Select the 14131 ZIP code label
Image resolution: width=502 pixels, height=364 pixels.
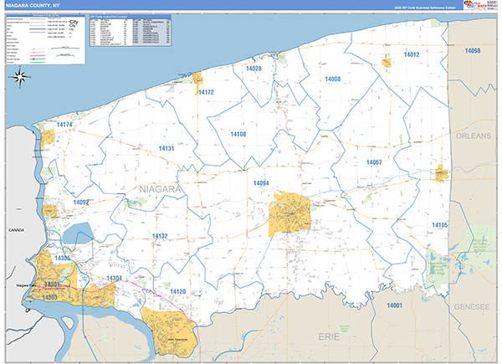tap(166, 148)
